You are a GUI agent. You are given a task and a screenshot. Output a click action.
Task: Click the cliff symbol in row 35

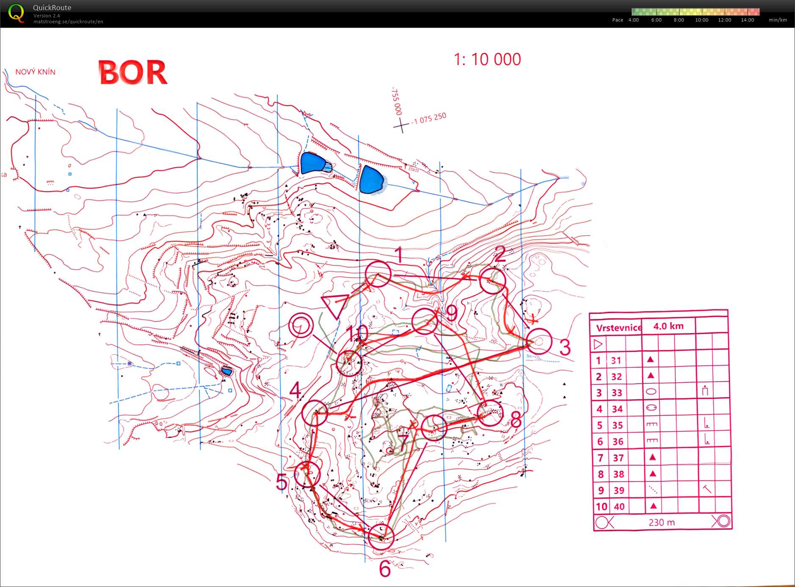tap(652, 424)
